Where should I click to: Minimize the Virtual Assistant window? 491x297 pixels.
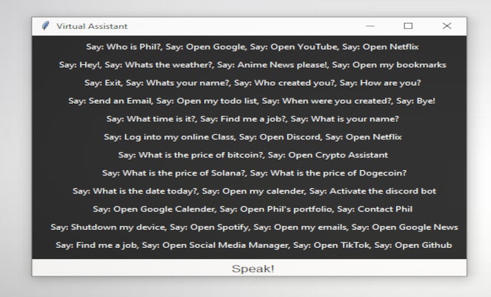click(x=370, y=26)
